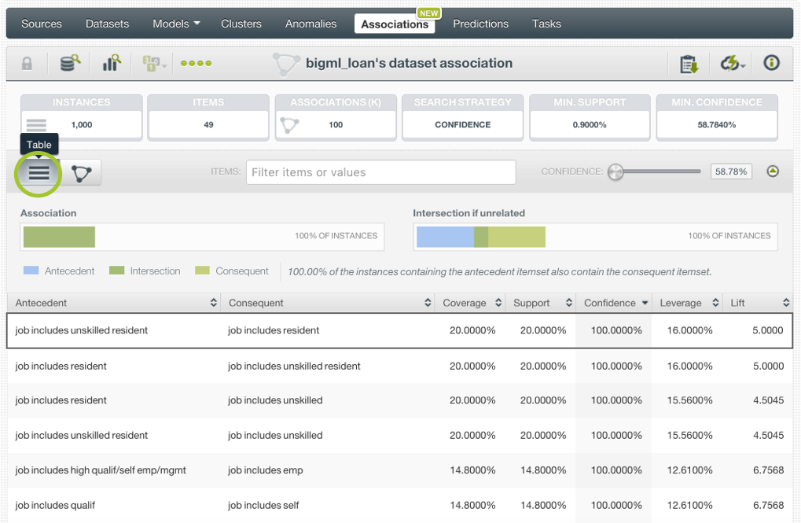Viewport: 801px width, 523px height.
Task: Click the clipboard download icon
Action: pos(689,64)
